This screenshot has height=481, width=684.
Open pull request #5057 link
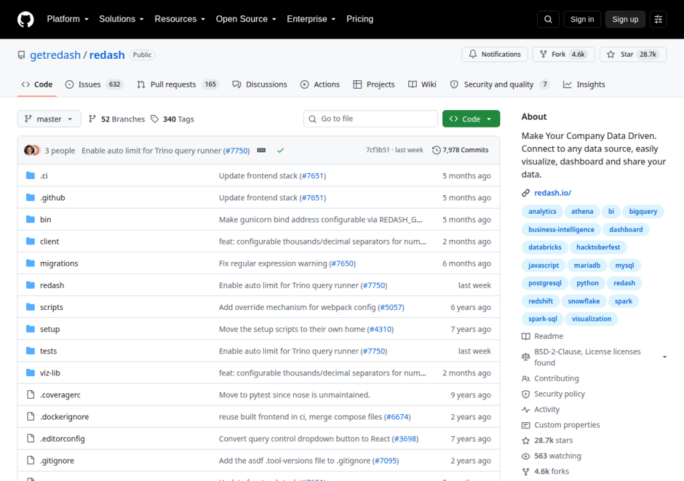coord(391,307)
